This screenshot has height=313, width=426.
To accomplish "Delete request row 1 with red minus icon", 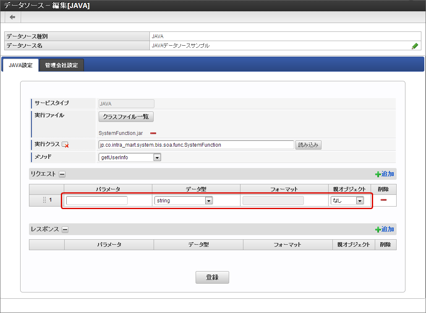I will pos(384,200).
